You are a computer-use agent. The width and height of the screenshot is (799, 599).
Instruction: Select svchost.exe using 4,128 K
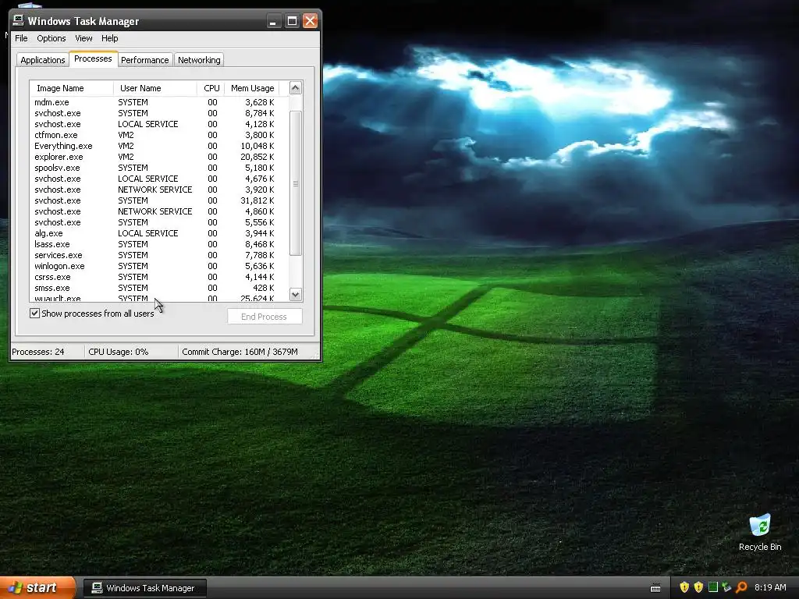[159, 124]
